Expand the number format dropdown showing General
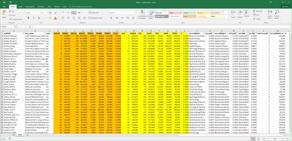This screenshot has width=292, height=141. coord(135,13)
